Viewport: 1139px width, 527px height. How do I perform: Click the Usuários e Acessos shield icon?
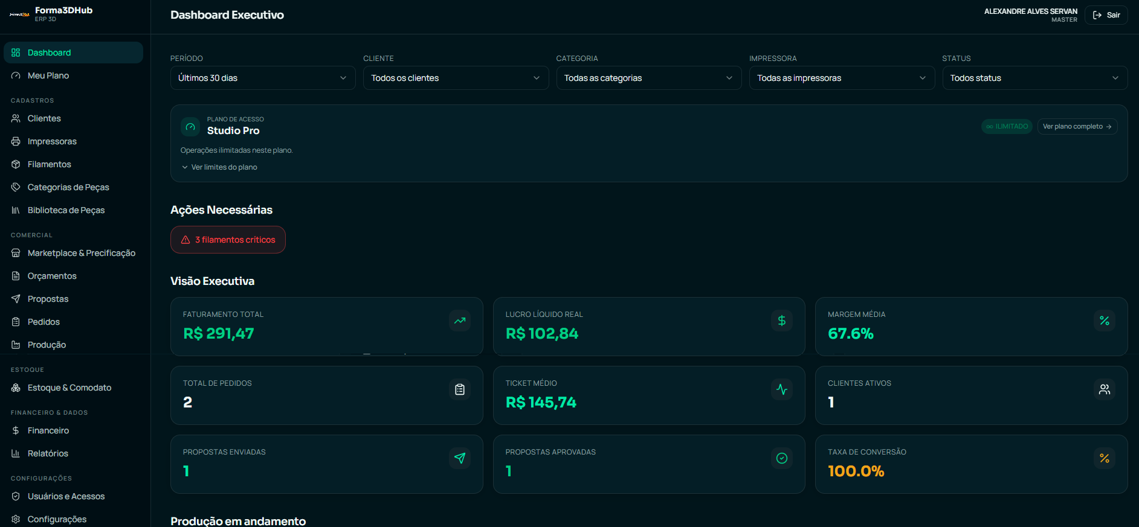[x=16, y=496]
